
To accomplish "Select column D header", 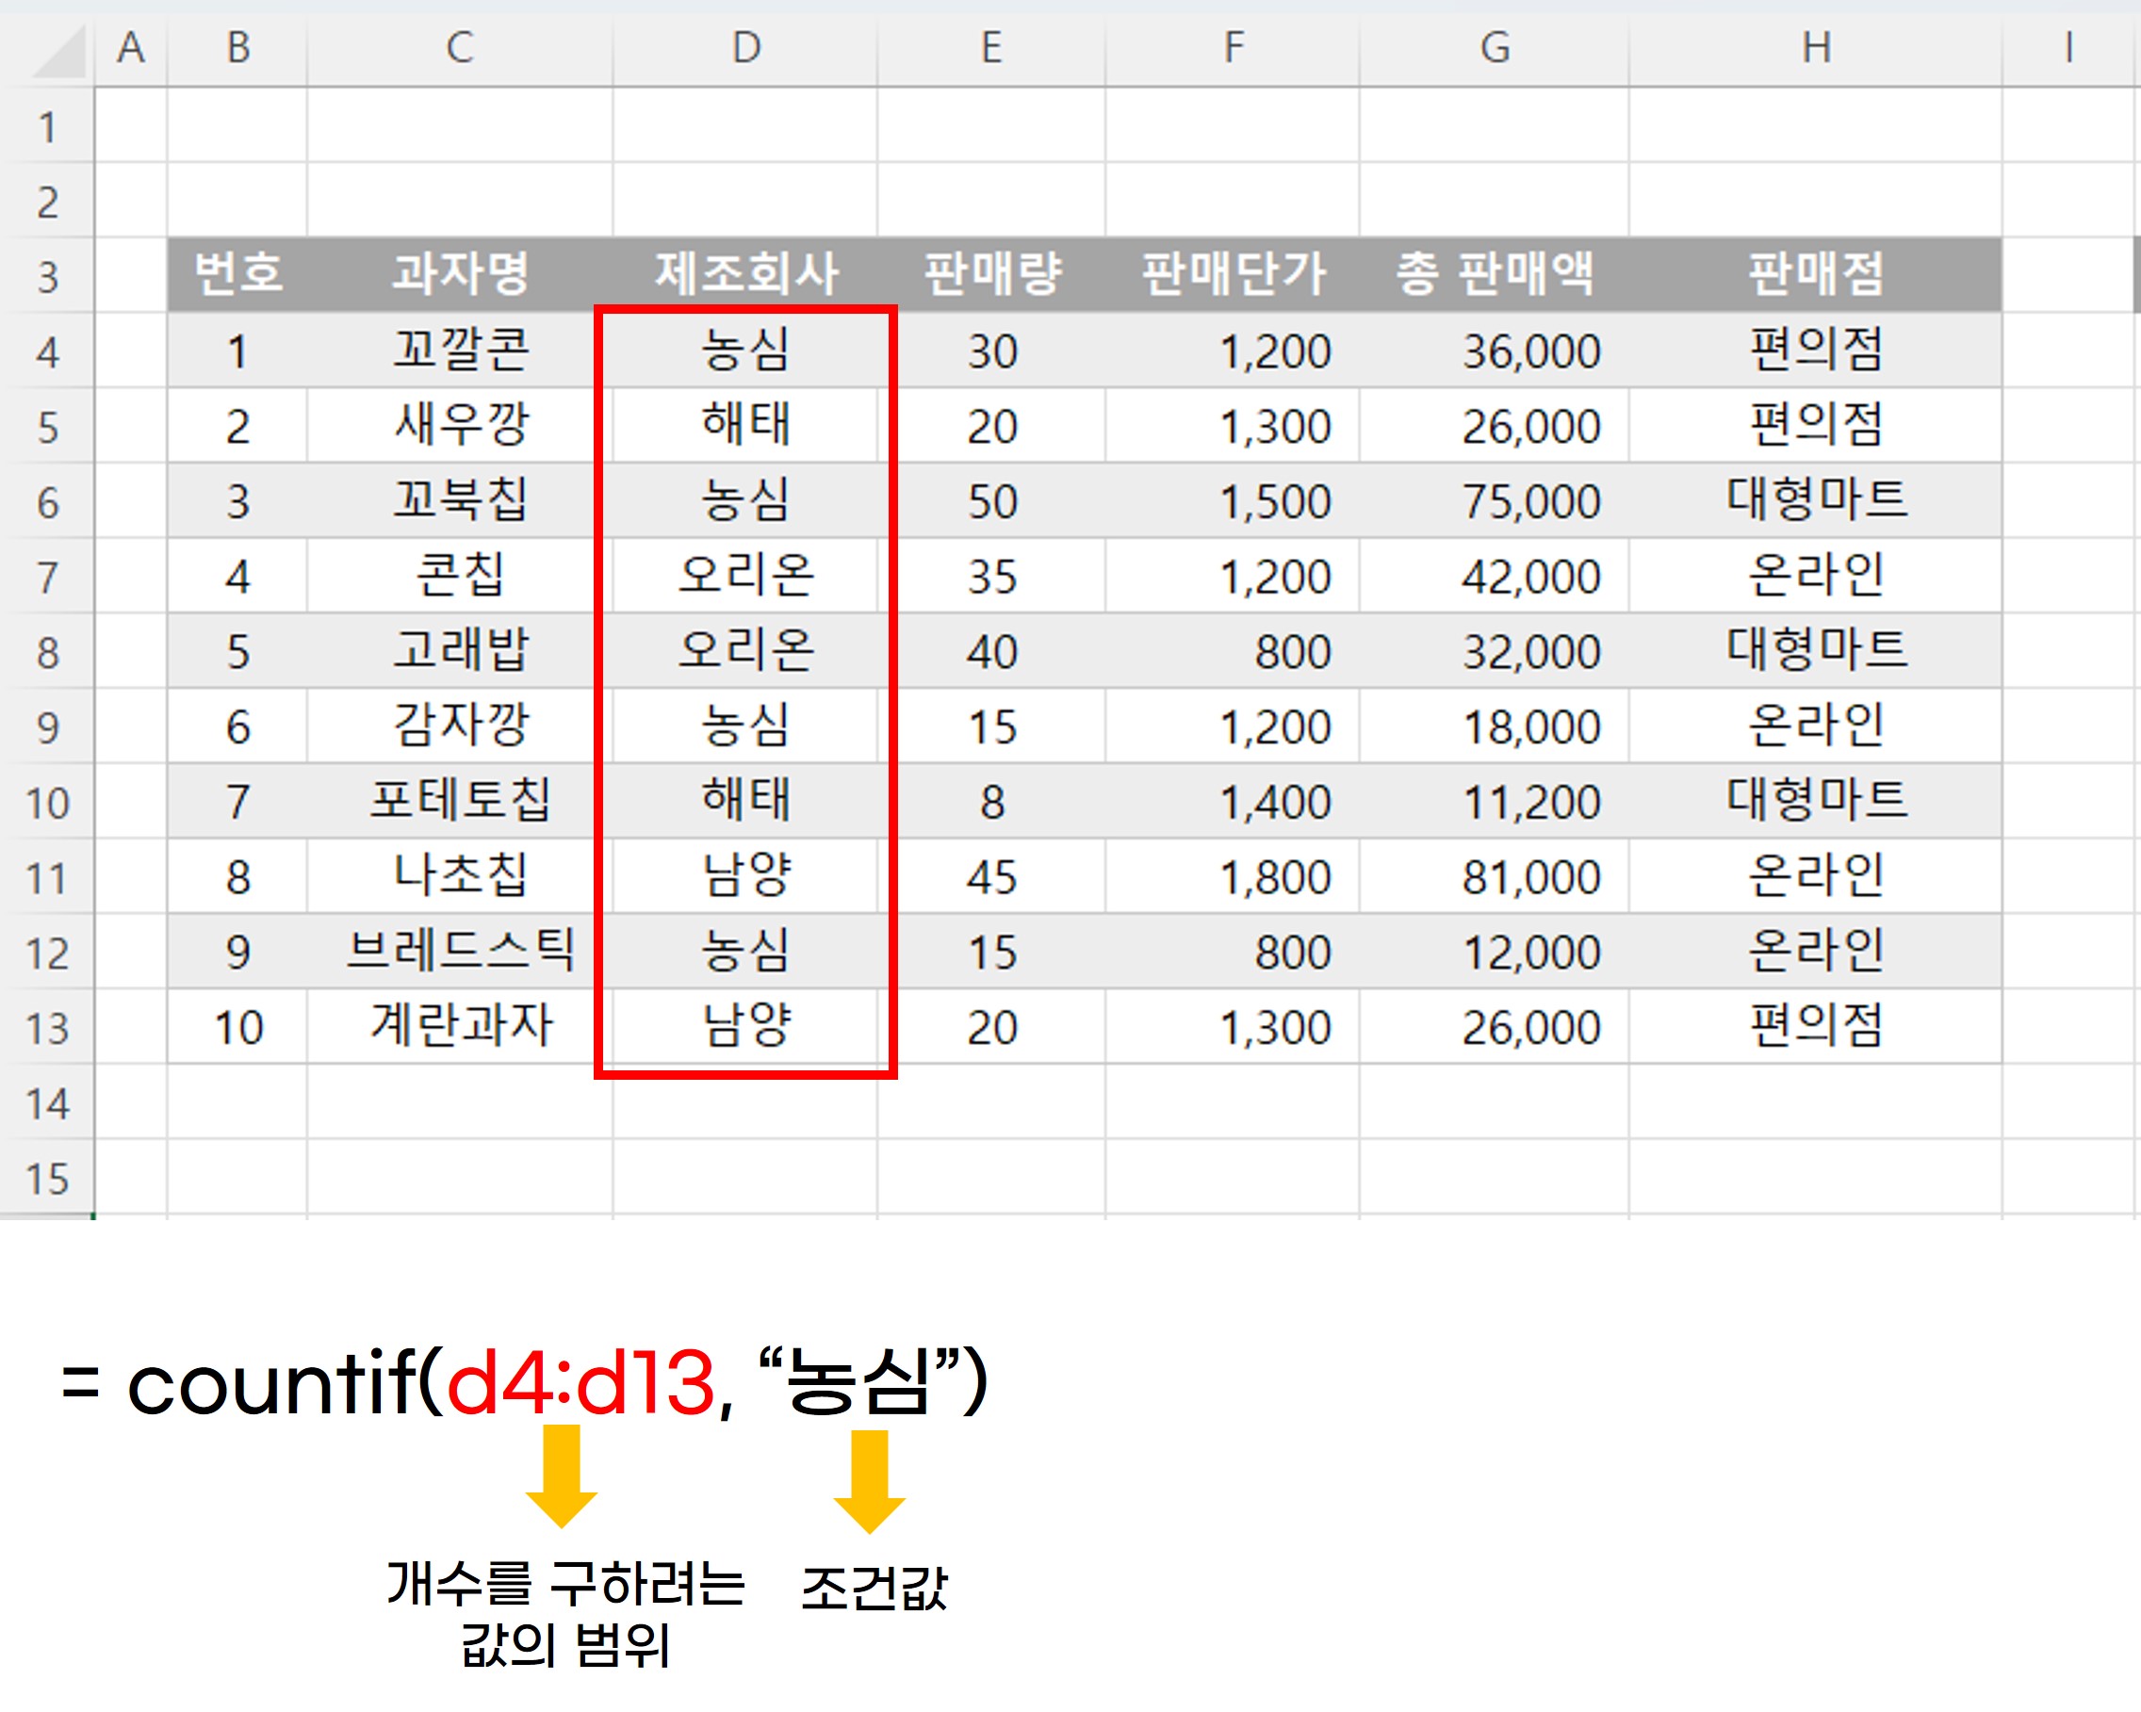I will (x=745, y=48).
